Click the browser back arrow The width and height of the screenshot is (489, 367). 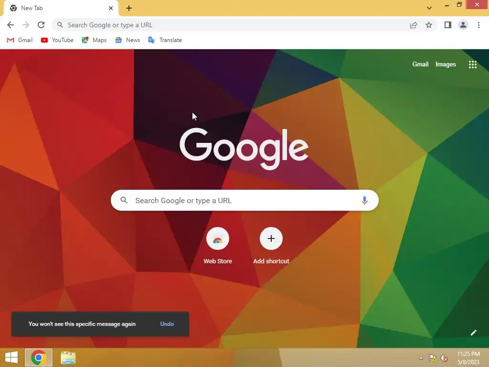pos(11,25)
